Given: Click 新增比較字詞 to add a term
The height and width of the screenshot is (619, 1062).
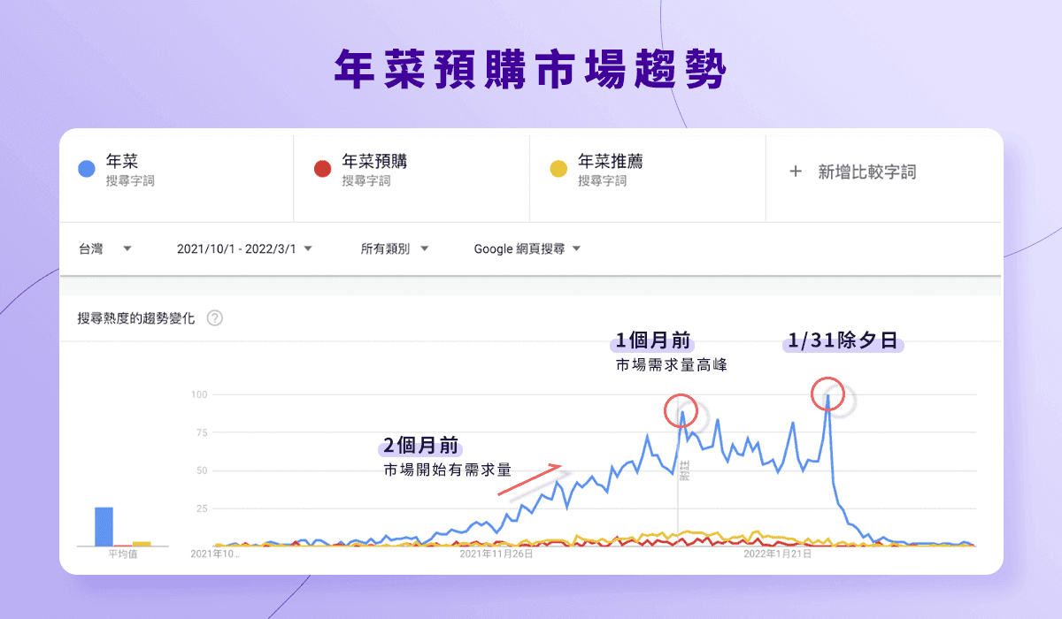Looking at the screenshot, I should point(866,172).
